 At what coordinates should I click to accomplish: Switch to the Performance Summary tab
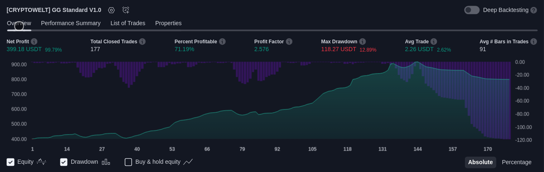pos(71,23)
